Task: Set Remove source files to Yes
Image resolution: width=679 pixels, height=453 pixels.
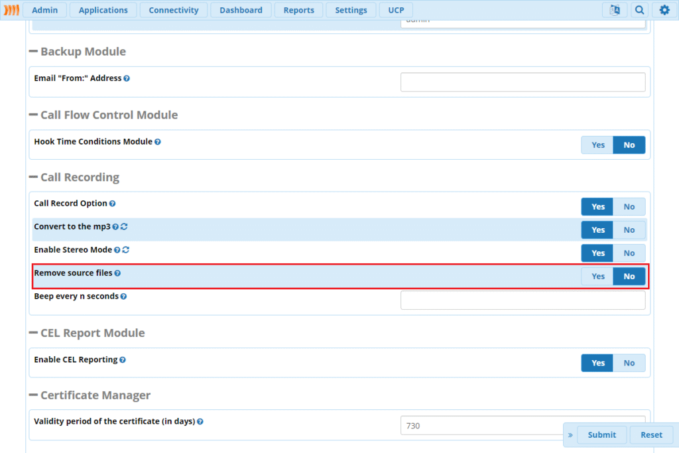Action: [597, 277]
